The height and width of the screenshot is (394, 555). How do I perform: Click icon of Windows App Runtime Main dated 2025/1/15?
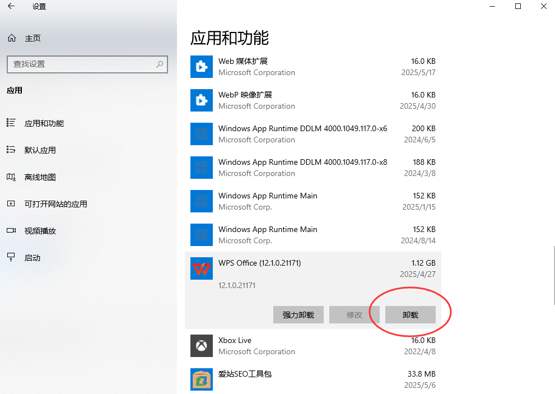pos(202,201)
